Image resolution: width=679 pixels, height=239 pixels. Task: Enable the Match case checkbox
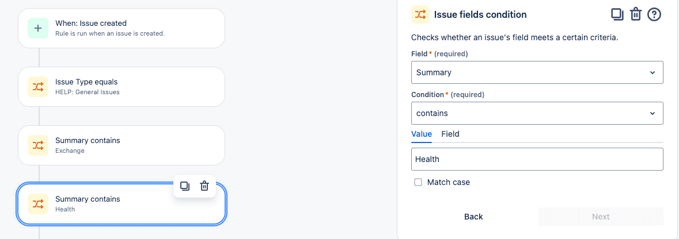pyautogui.click(x=418, y=182)
